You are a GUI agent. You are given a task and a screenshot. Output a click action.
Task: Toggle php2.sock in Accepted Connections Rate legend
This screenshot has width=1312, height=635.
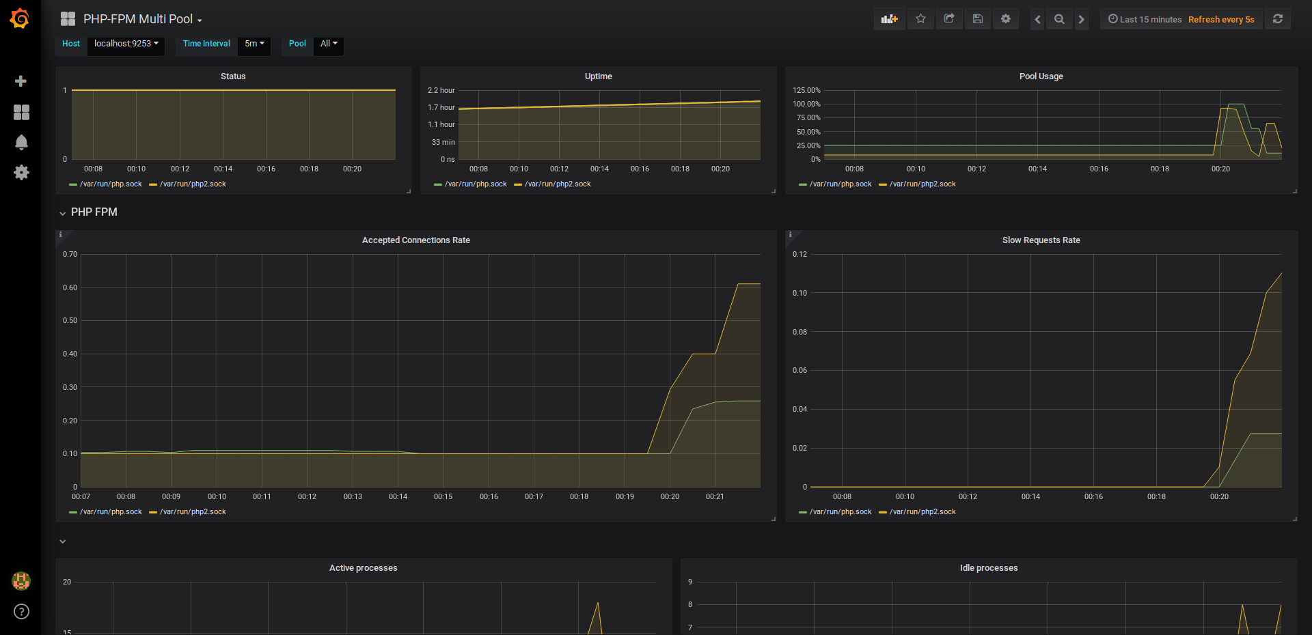click(193, 512)
